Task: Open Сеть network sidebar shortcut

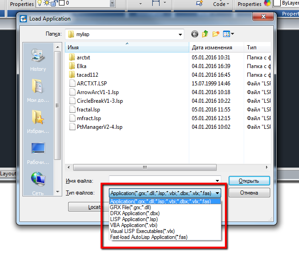Action: pyautogui.click(x=38, y=183)
